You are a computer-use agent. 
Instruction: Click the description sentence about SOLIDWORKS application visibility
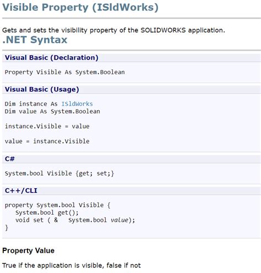(x=113, y=30)
